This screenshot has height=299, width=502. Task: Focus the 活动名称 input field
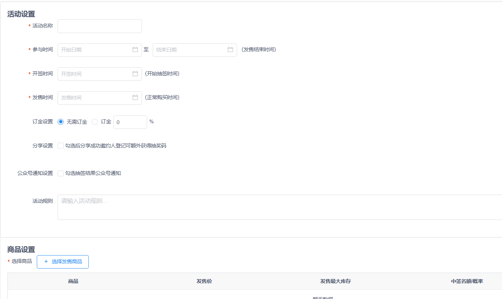click(x=100, y=26)
